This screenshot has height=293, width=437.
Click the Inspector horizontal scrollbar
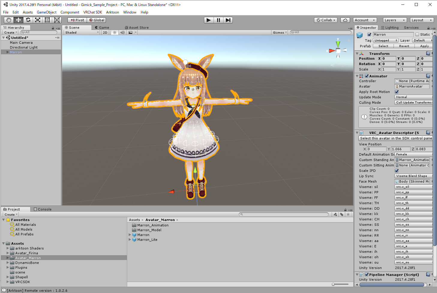[x=391, y=285]
